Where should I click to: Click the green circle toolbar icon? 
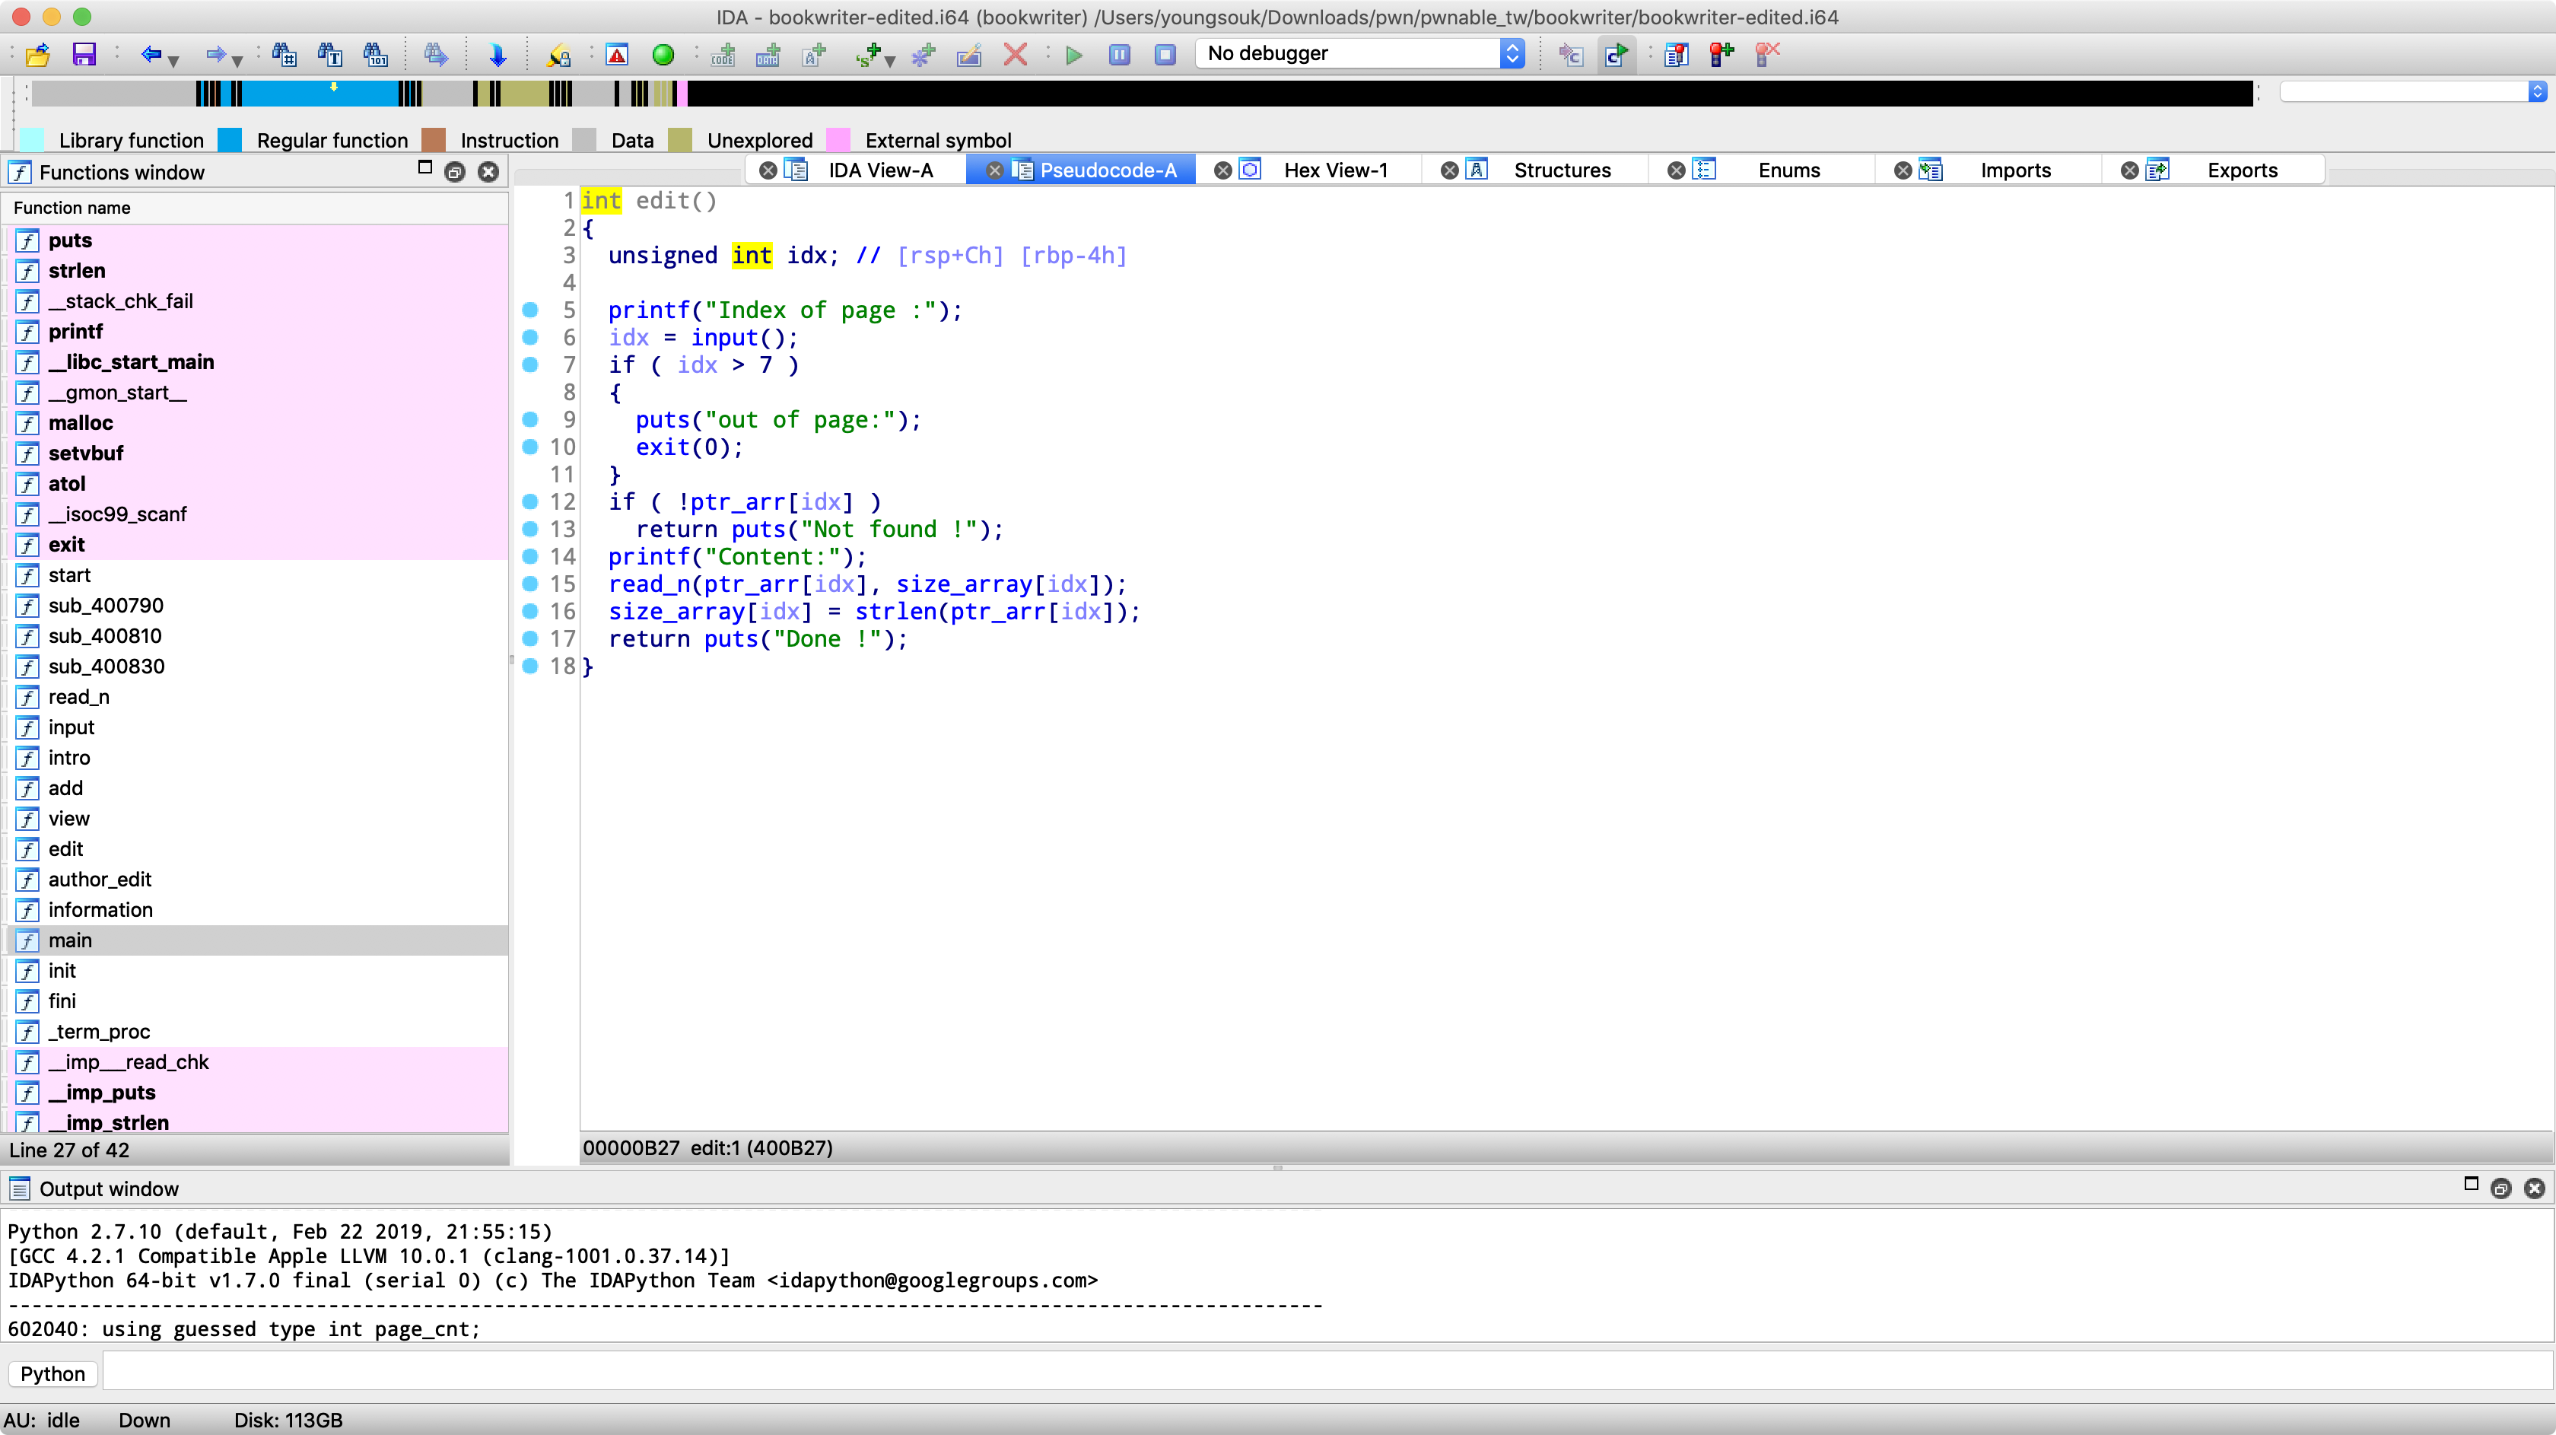pyautogui.click(x=663, y=55)
